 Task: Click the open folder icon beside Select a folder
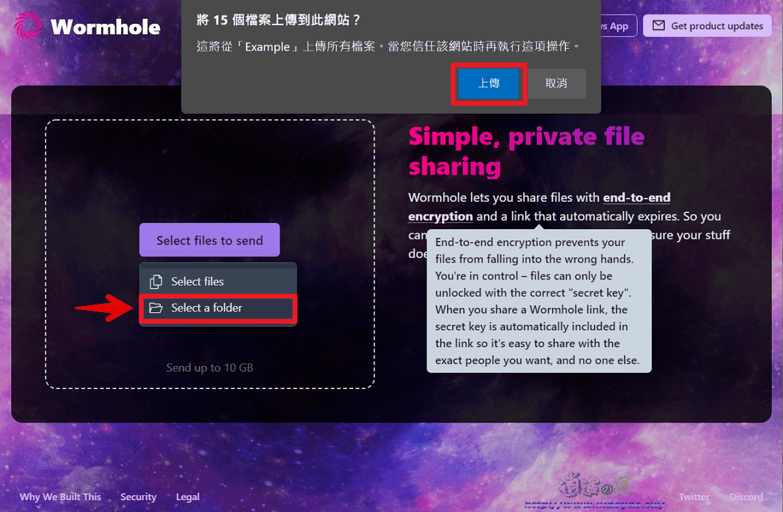157,307
